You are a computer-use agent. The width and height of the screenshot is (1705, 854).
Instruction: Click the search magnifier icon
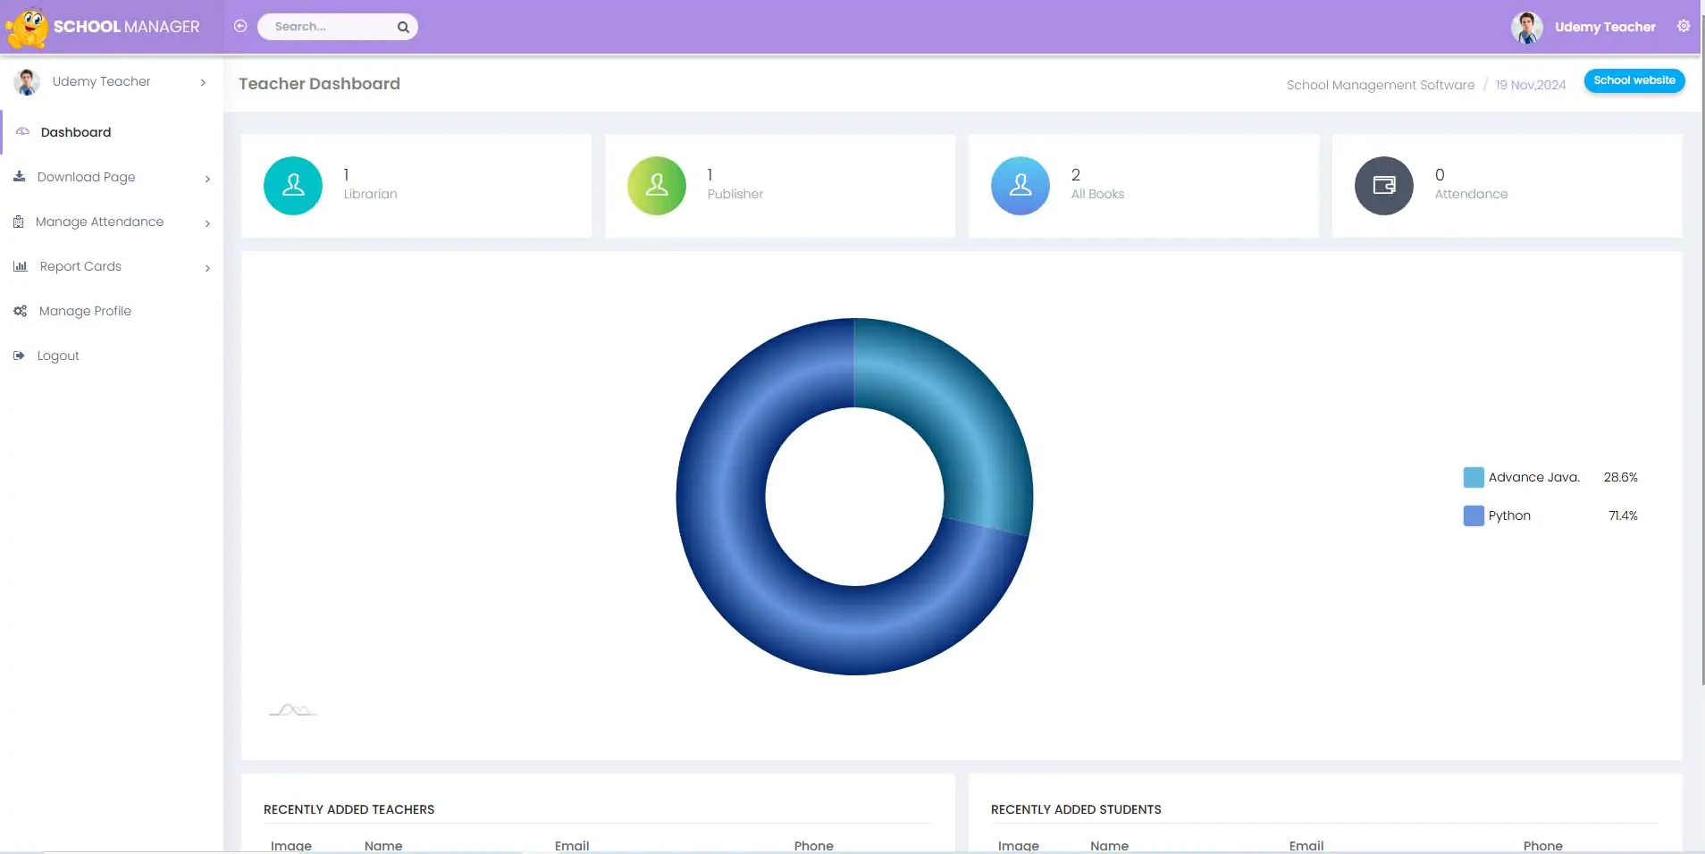(403, 27)
